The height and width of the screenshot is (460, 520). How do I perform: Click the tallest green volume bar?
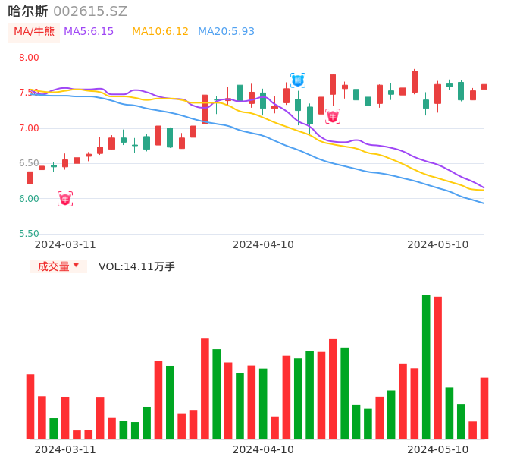pyautogui.click(x=426, y=367)
